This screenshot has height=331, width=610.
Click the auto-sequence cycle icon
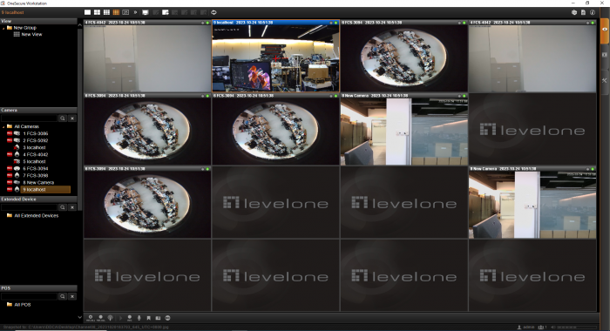213,12
